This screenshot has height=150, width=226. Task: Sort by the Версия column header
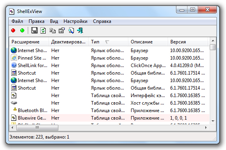pyautogui.click(x=188, y=42)
